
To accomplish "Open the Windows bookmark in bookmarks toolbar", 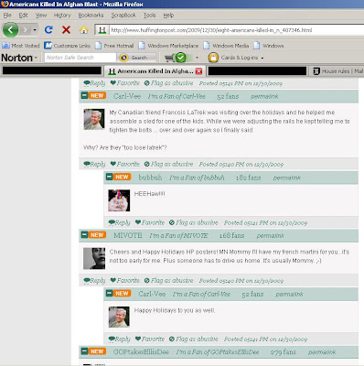I will click(x=269, y=46).
